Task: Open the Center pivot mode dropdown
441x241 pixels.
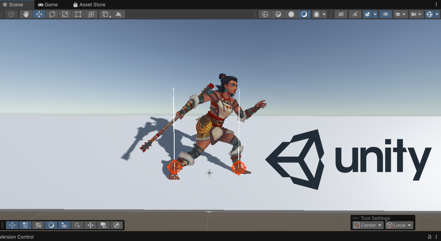Action: [368, 225]
